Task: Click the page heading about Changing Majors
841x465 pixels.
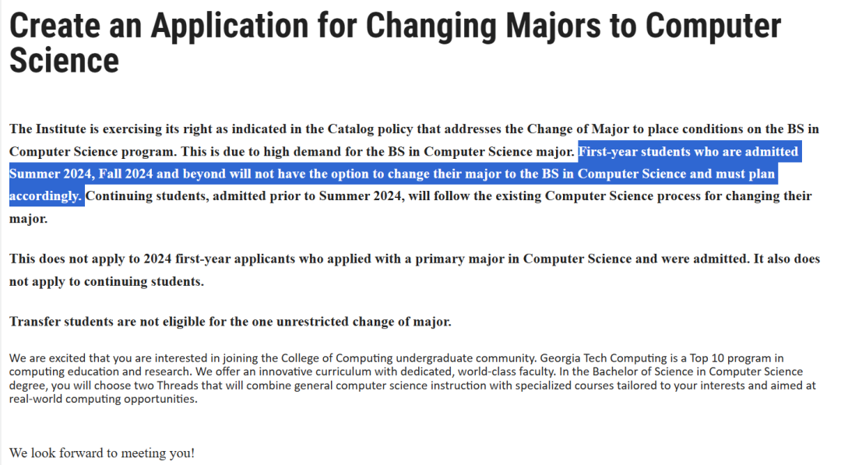Action: click(x=396, y=43)
